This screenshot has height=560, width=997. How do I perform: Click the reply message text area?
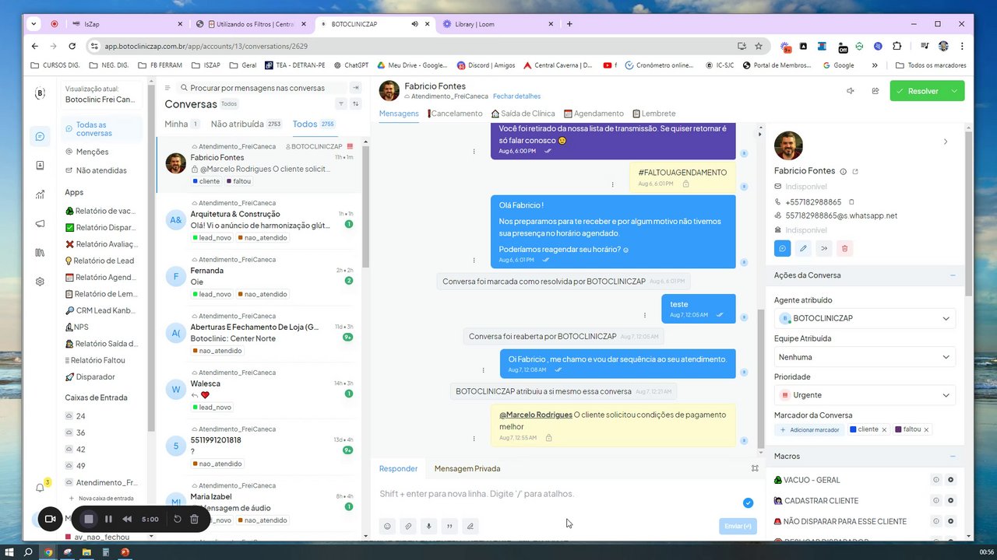coord(557,494)
